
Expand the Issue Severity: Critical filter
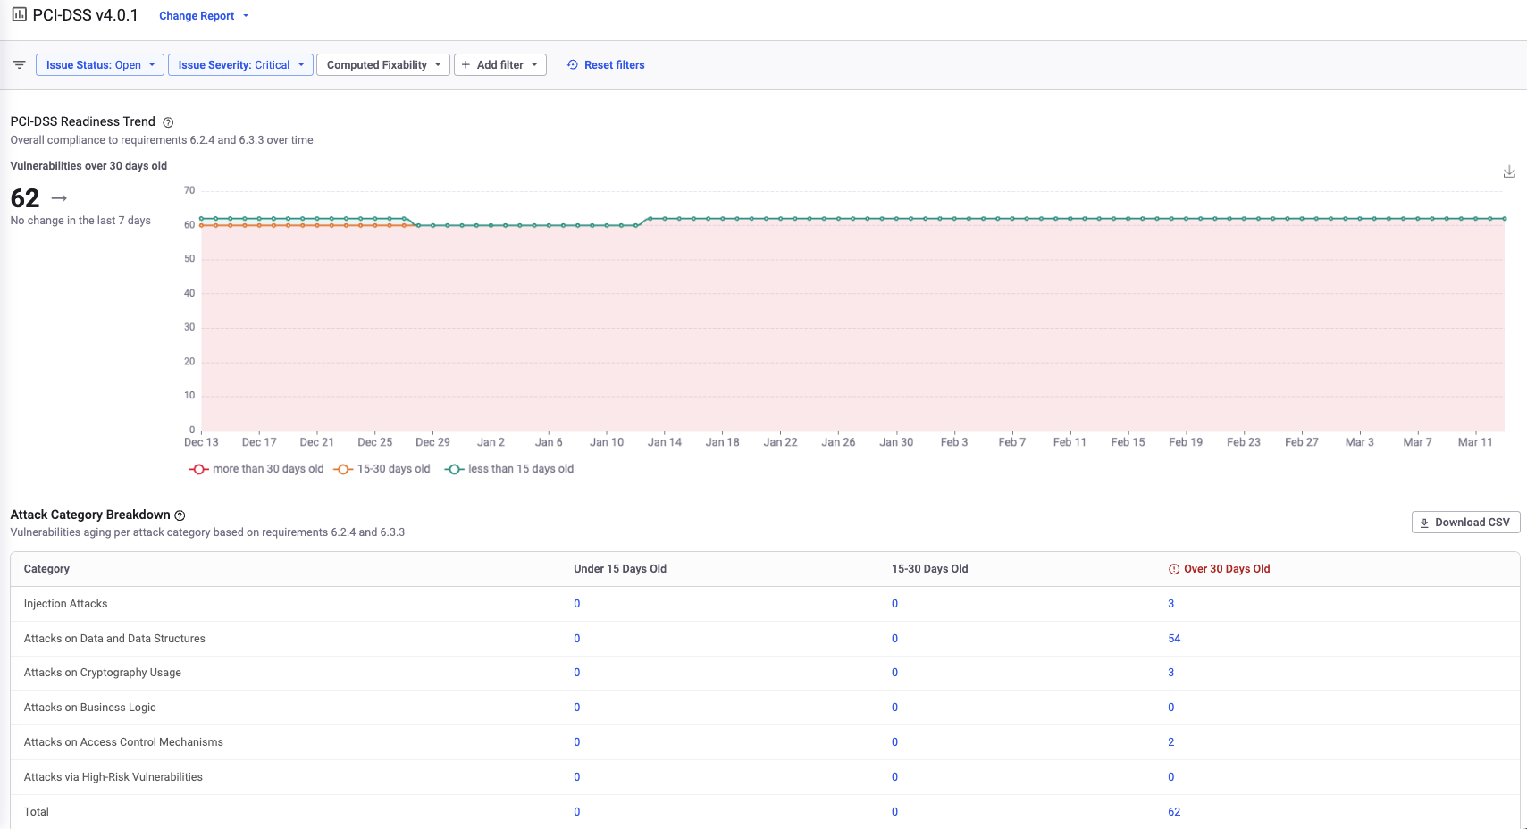pos(240,65)
